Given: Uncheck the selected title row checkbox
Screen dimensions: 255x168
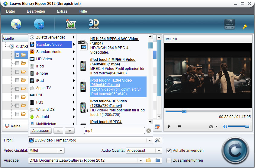Looking at the screenshot, I should [18, 55].
